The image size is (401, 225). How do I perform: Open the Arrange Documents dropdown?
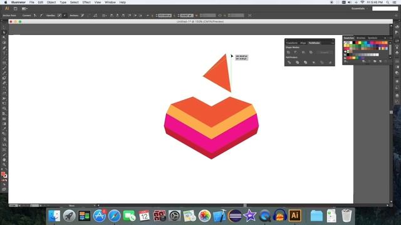24,9
